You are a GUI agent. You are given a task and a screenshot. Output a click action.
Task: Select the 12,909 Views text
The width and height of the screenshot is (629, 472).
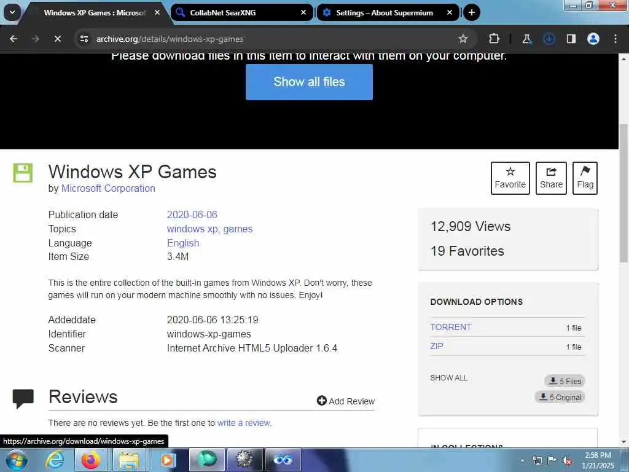click(471, 226)
